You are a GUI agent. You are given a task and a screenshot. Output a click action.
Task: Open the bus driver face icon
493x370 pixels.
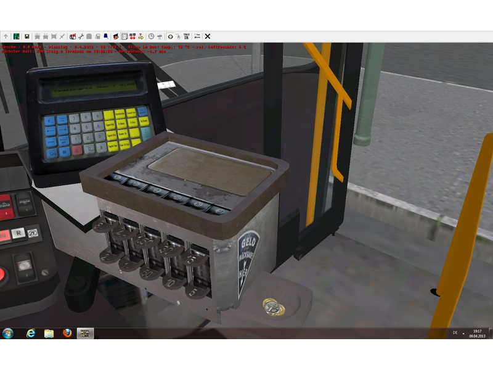tap(116, 36)
